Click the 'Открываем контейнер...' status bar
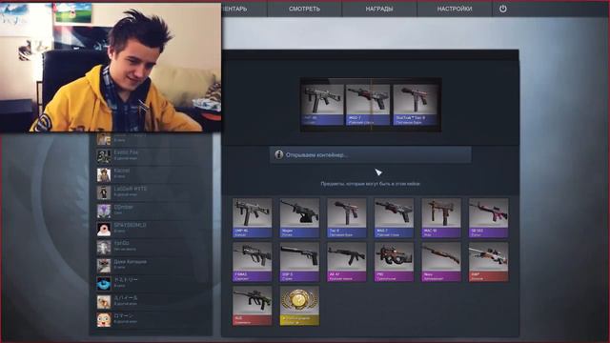The height and width of the screenshot is (343, 610). pyautogui.click(x=371, y=154)
